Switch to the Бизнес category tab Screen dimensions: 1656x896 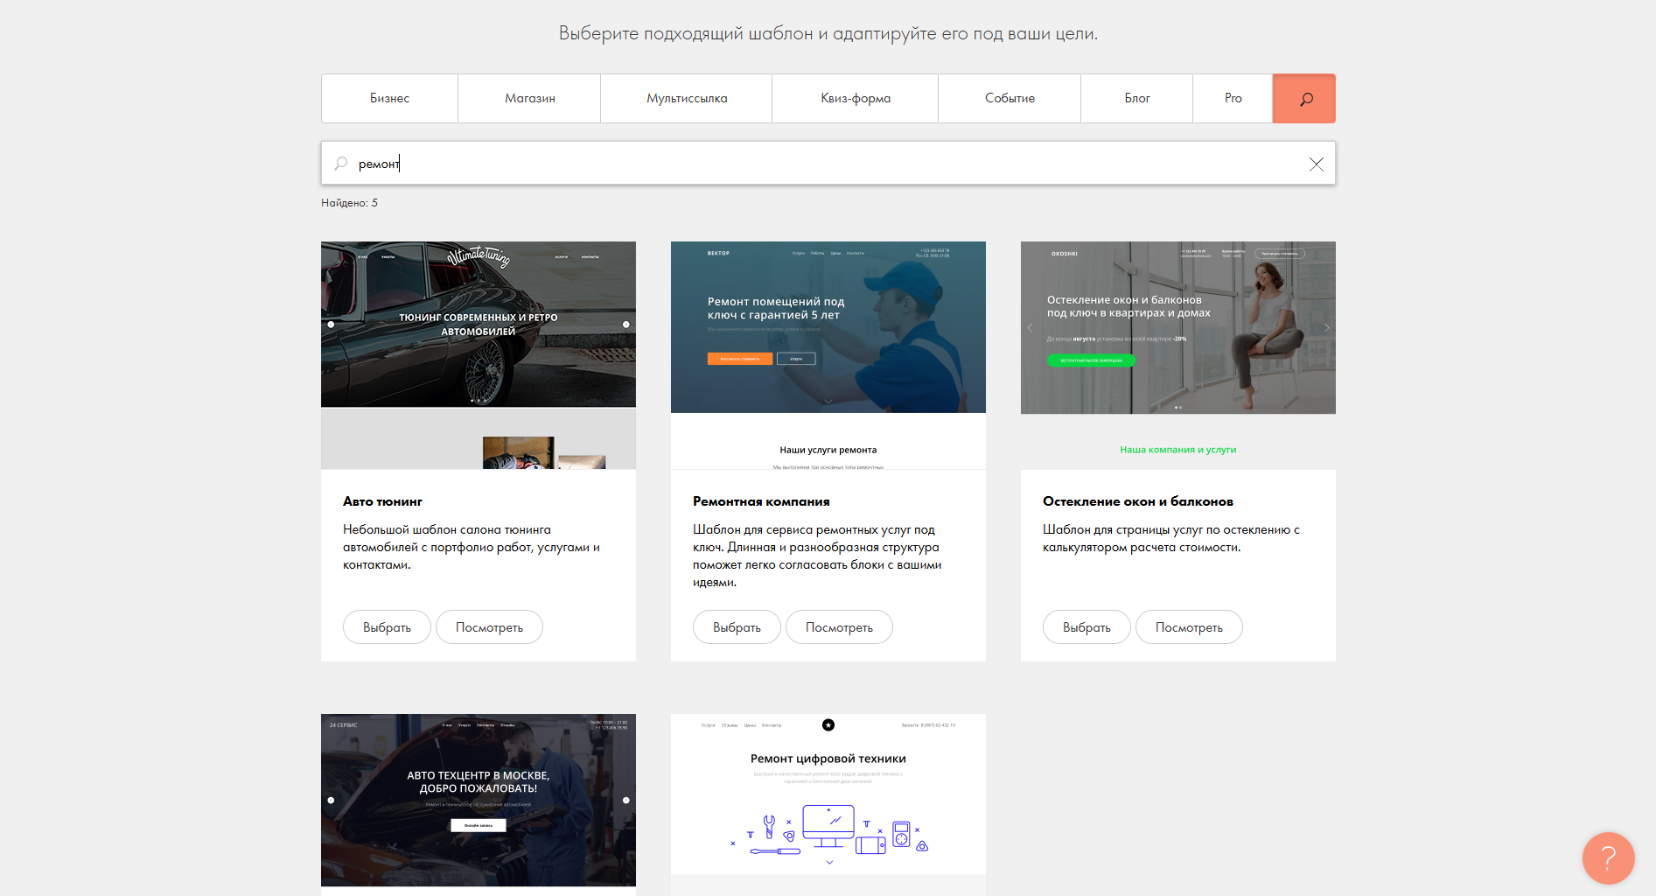(389, 99)
